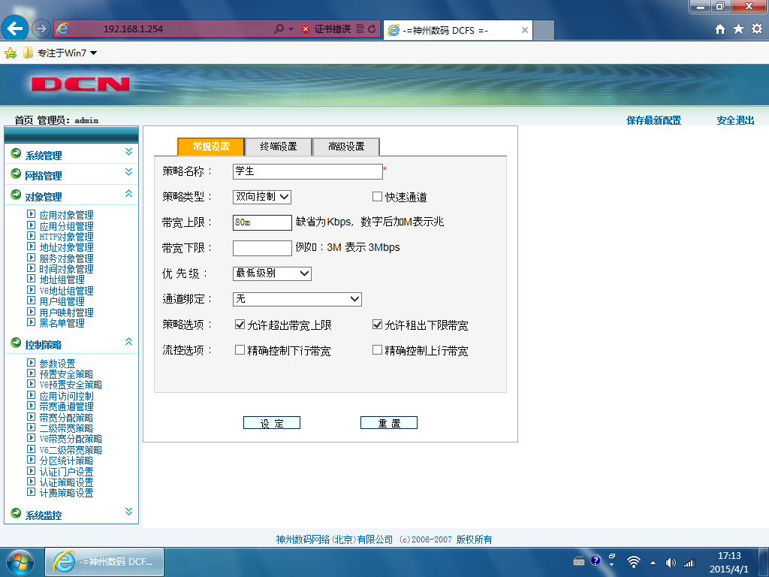Open favorites star icon
Image resolution: width=769 pixels, height=577 pixels.
[739, 29]
